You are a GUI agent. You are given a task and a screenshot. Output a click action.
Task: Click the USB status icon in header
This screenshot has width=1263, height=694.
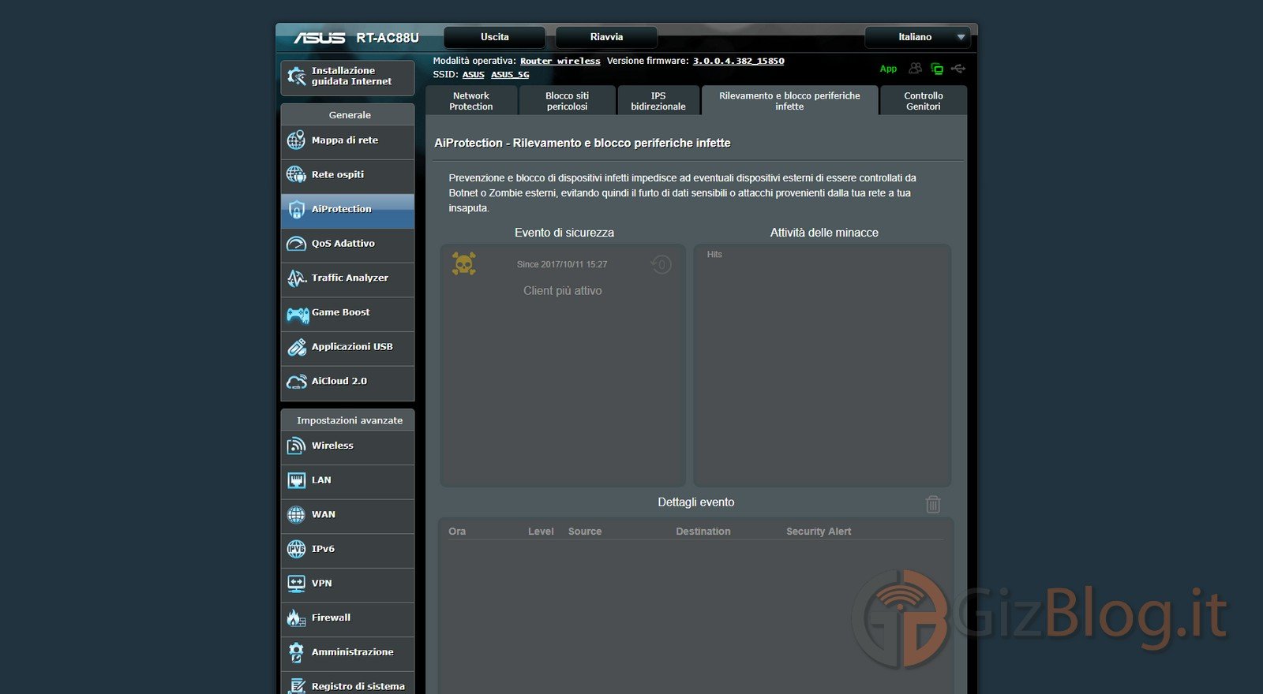[x=958, y=69]
